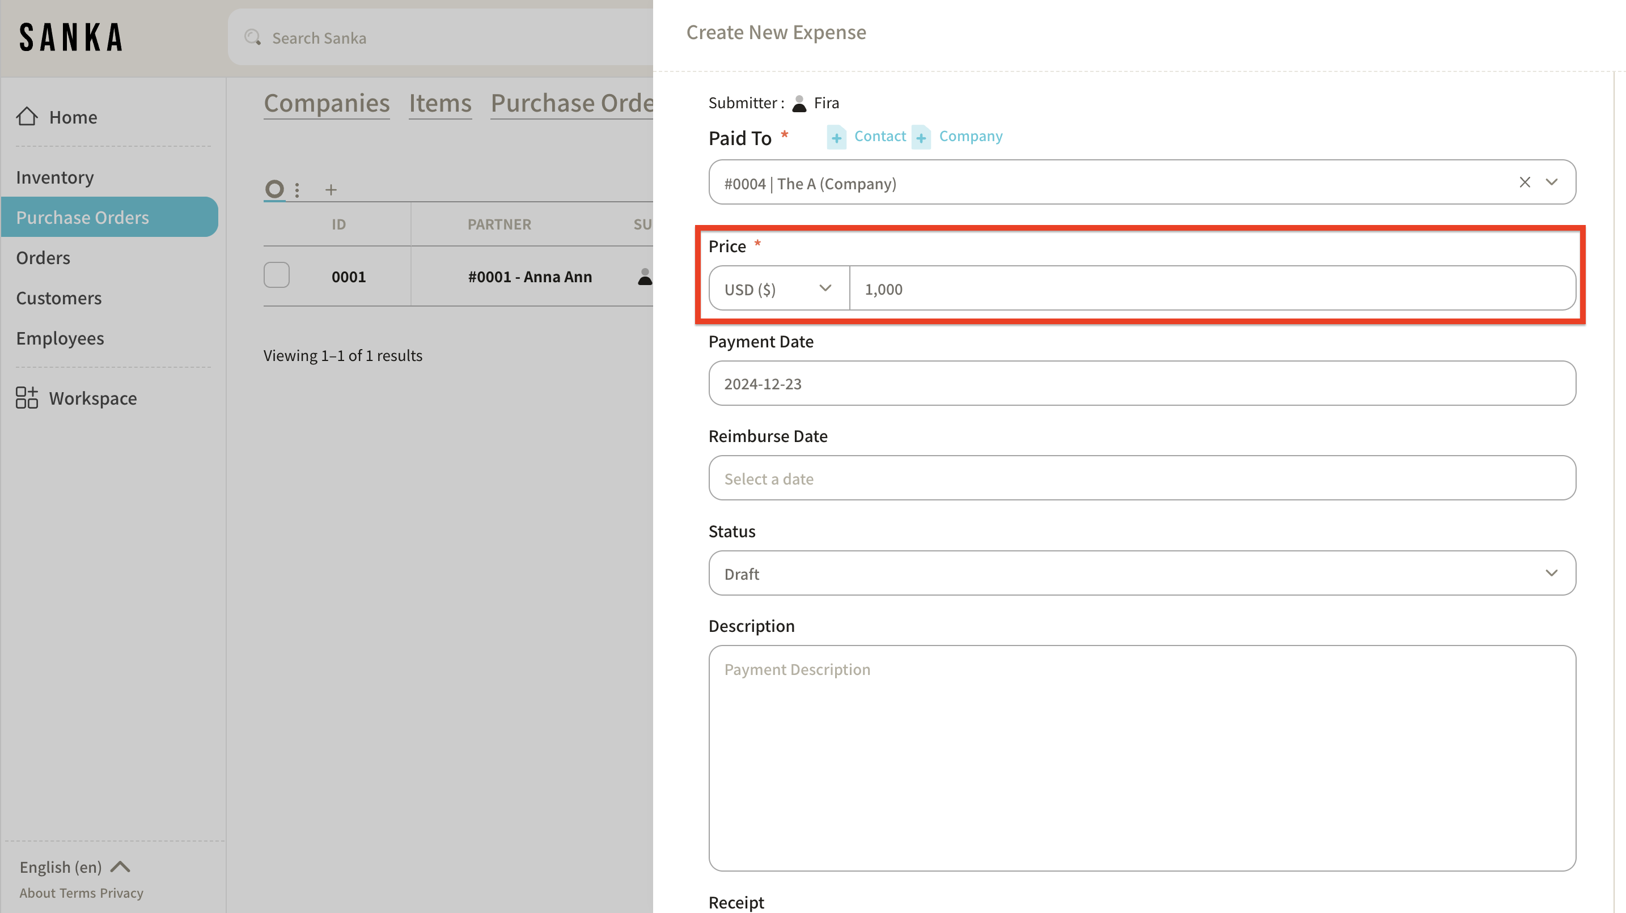Clear the Paid To selection with X
The image size is (1626, 913).
pos(1525,182)
